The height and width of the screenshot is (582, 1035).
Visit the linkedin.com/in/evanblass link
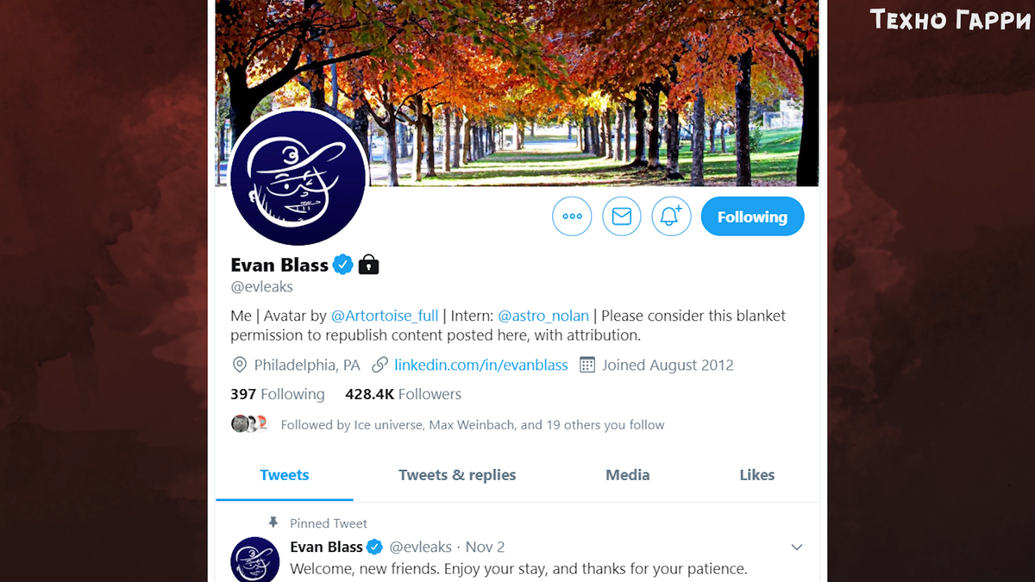[x=481, y=365]
